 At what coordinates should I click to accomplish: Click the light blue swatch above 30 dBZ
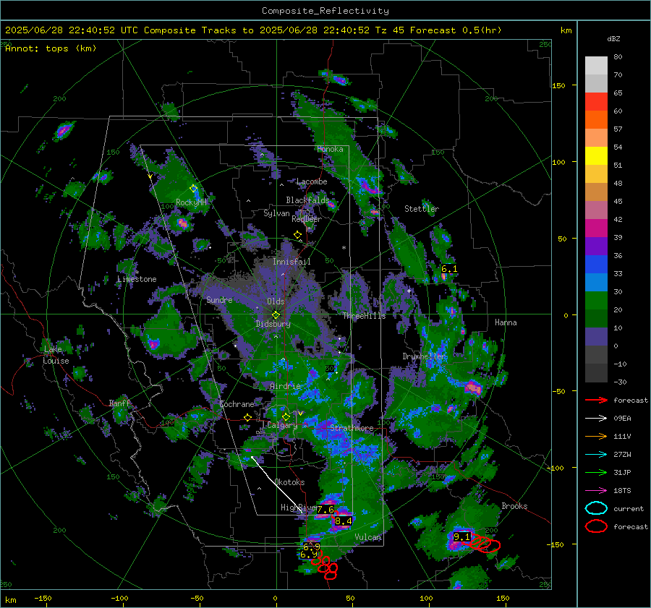click(x=596, y=282)
